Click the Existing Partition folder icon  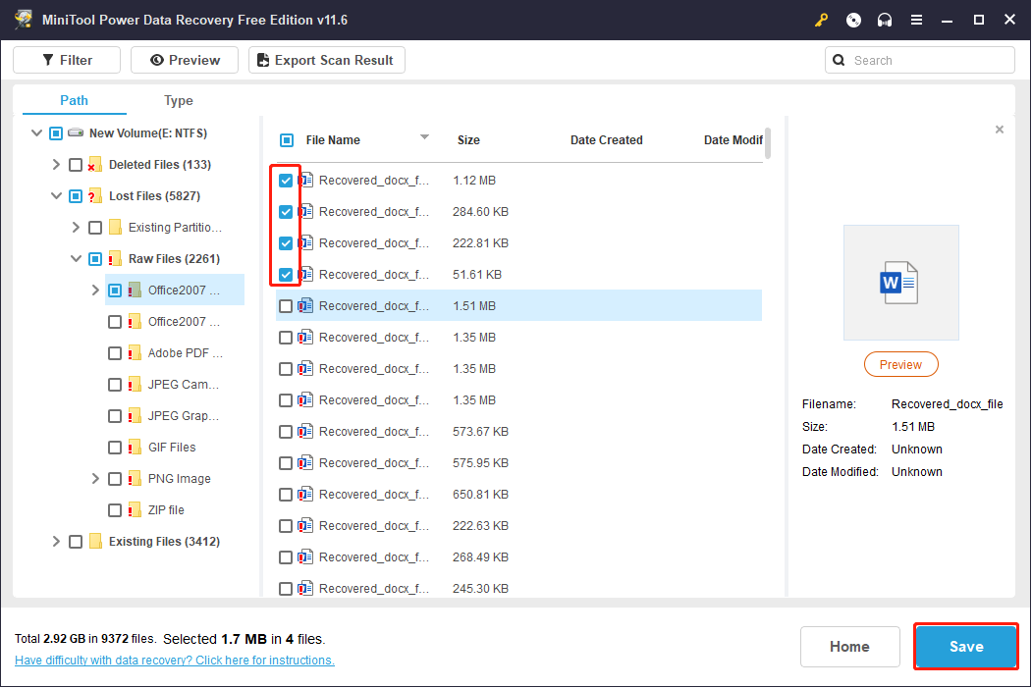[x=115, y=227]
